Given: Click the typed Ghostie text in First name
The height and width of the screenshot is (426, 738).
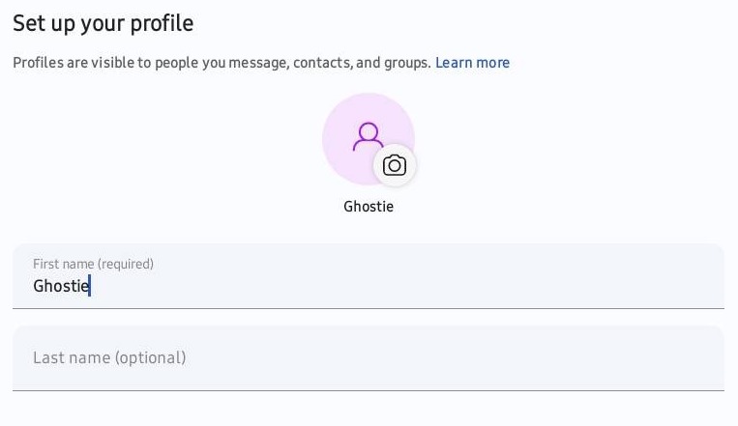Looking at the screenshot, I should click(x=58, y=286).
